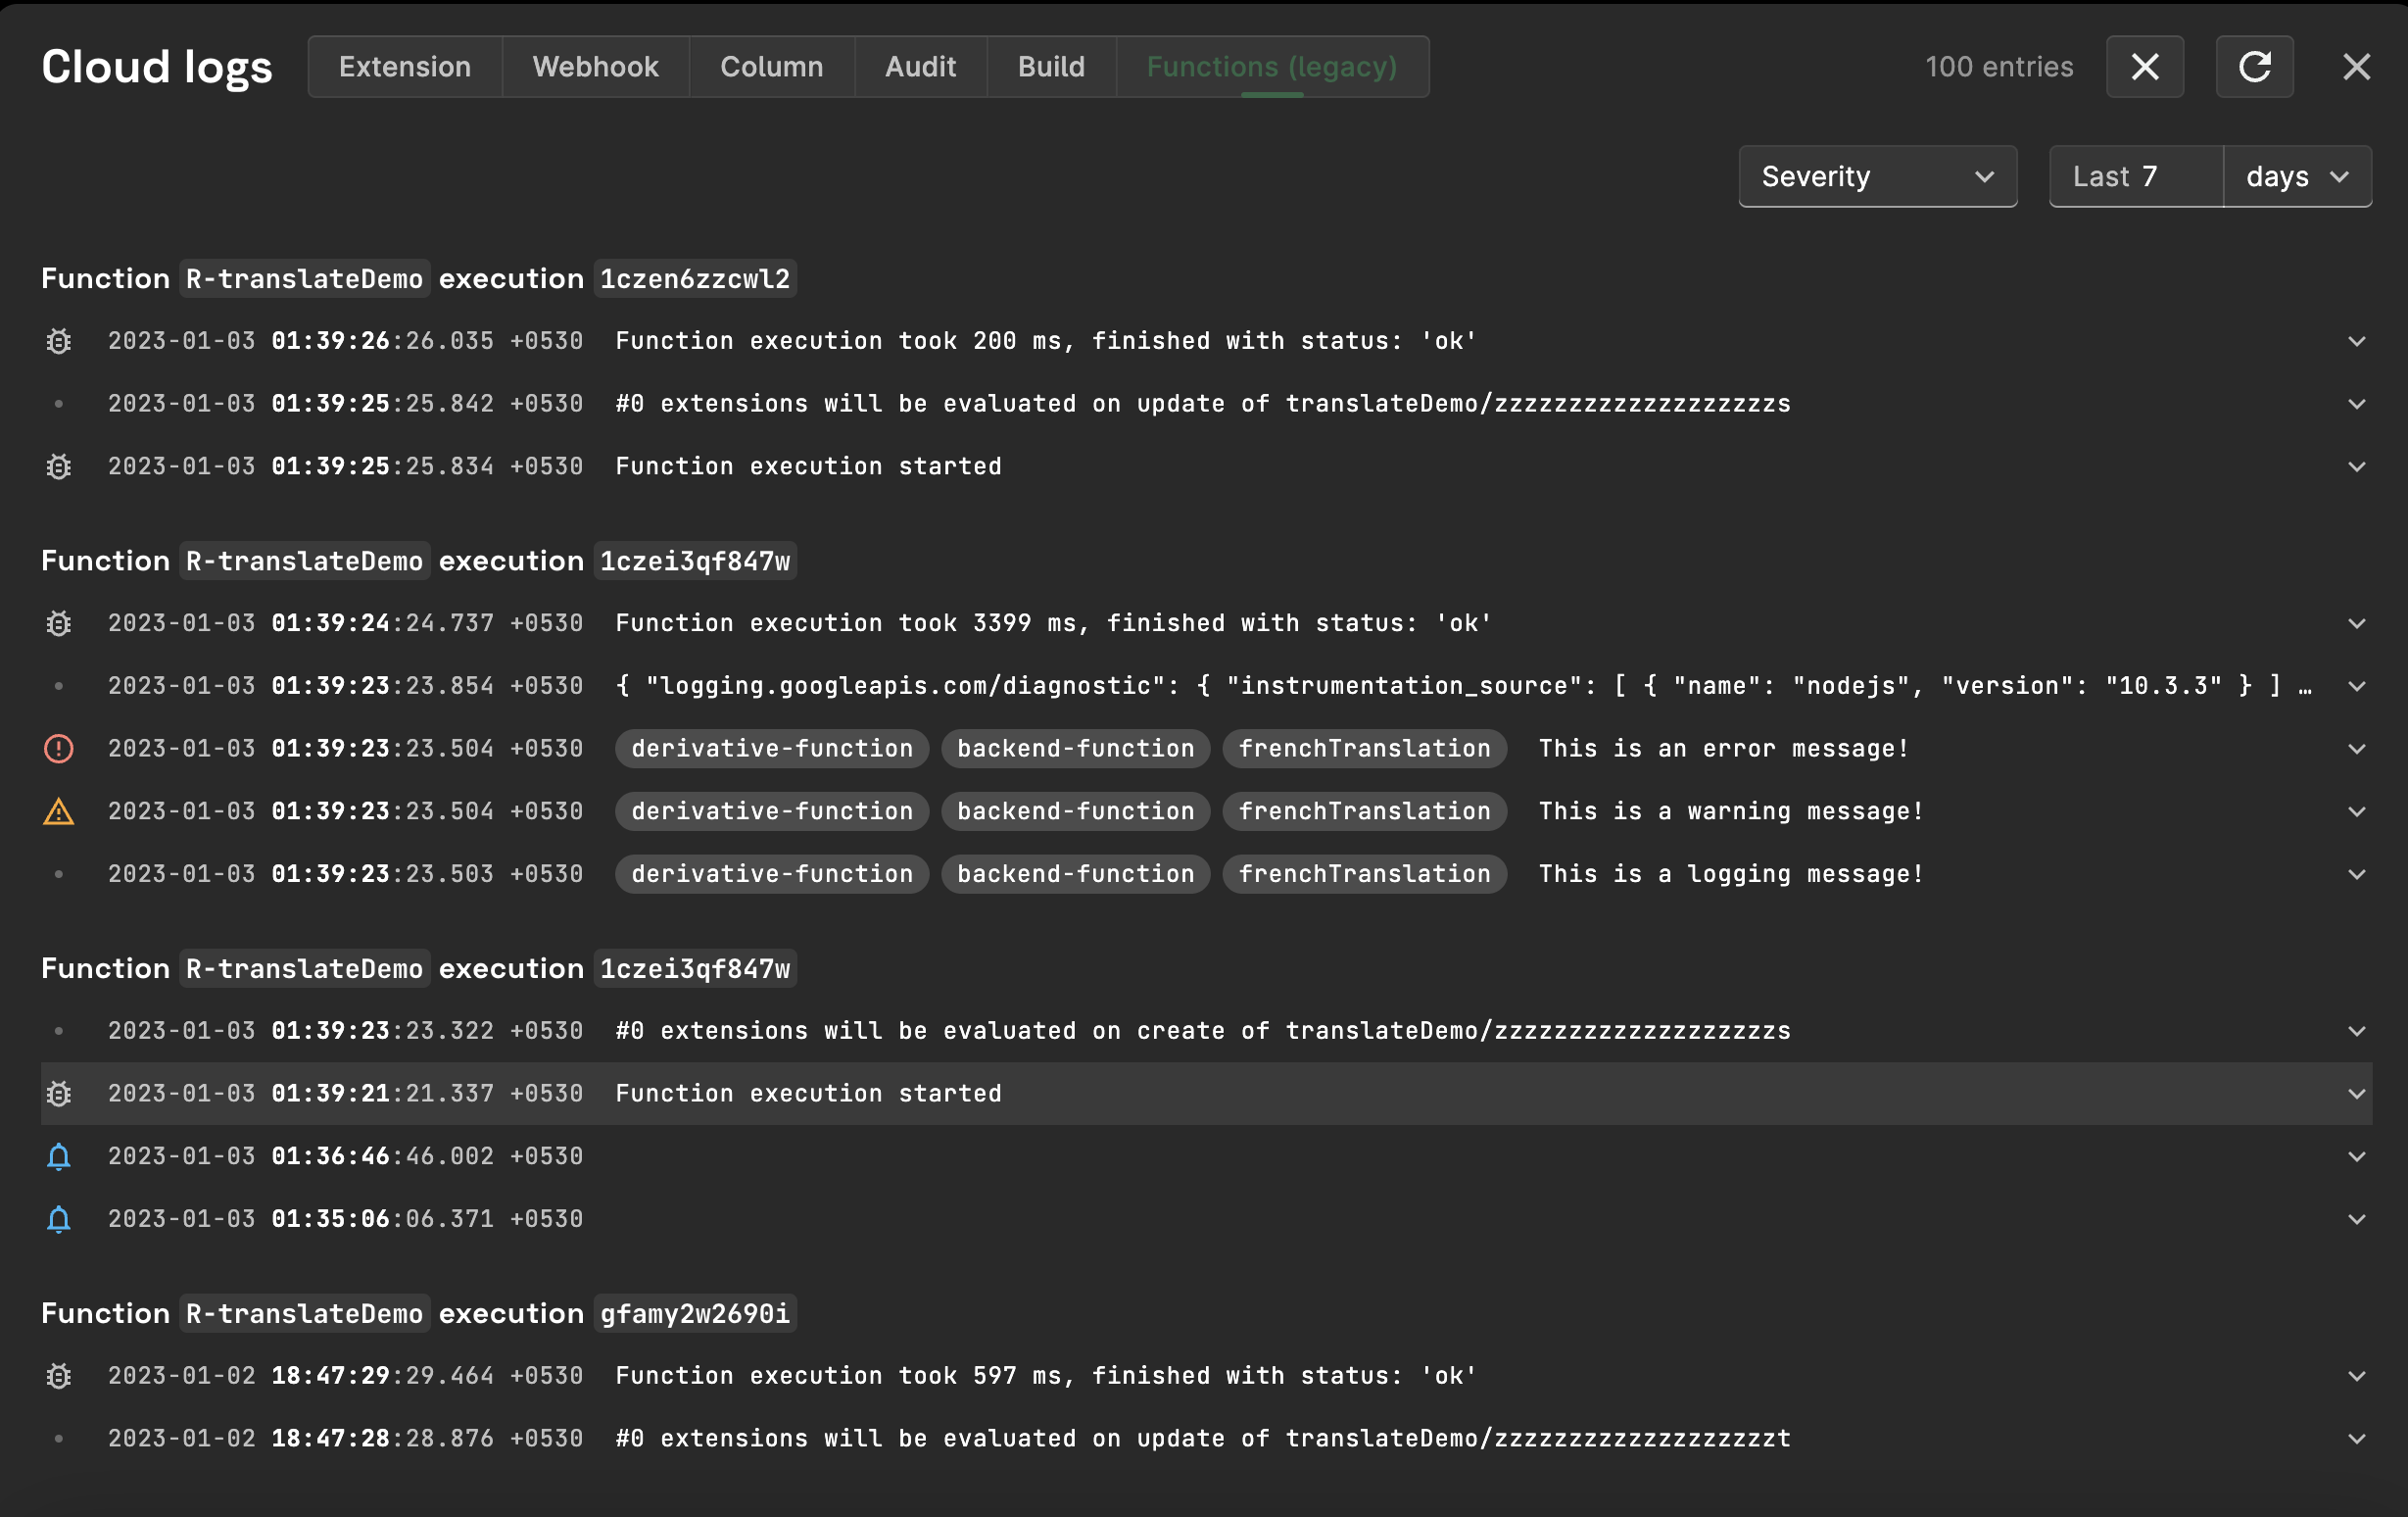The width and height of the screenshot is (2408, 1517).
Task: Click execution ID 1czen6zzcwl2 chip
Action: click(695, 279)
